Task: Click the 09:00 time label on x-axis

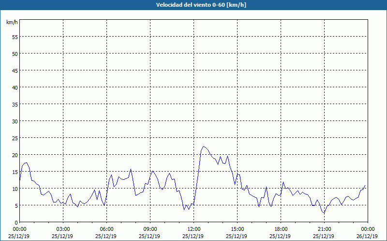Action: 150,229
